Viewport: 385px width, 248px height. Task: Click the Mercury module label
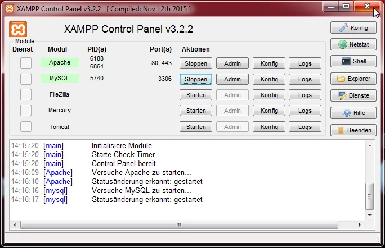[x=60, y=110]
